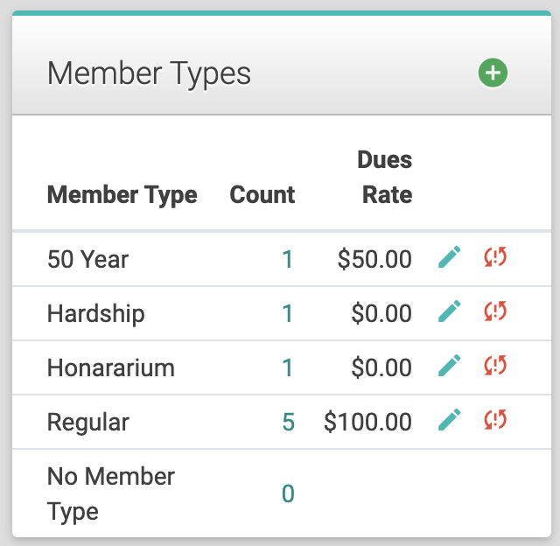The height and width of the screenshot is (546, 560).
Task: Open the 50 Year member count link
Action: [x=288, y=259]
